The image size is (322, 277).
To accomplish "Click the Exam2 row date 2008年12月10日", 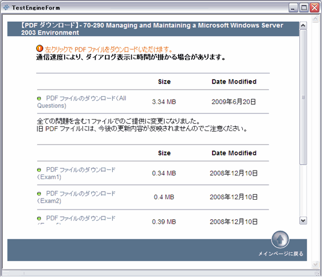I will point(234,197).
